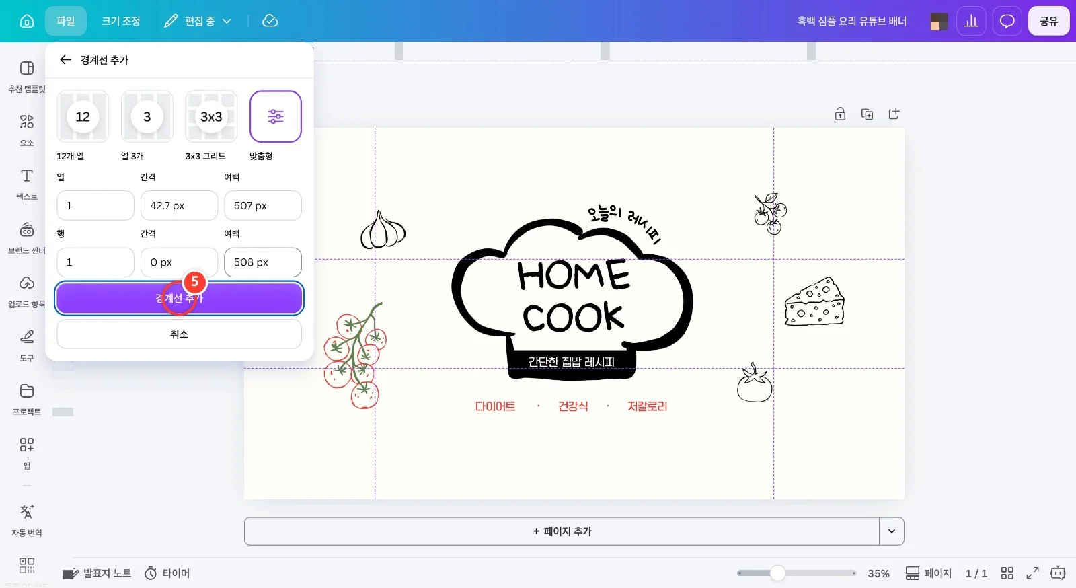Open 발표자 노트 presenter notes
Screen dimensions: 1076x588
click(98, 573)
